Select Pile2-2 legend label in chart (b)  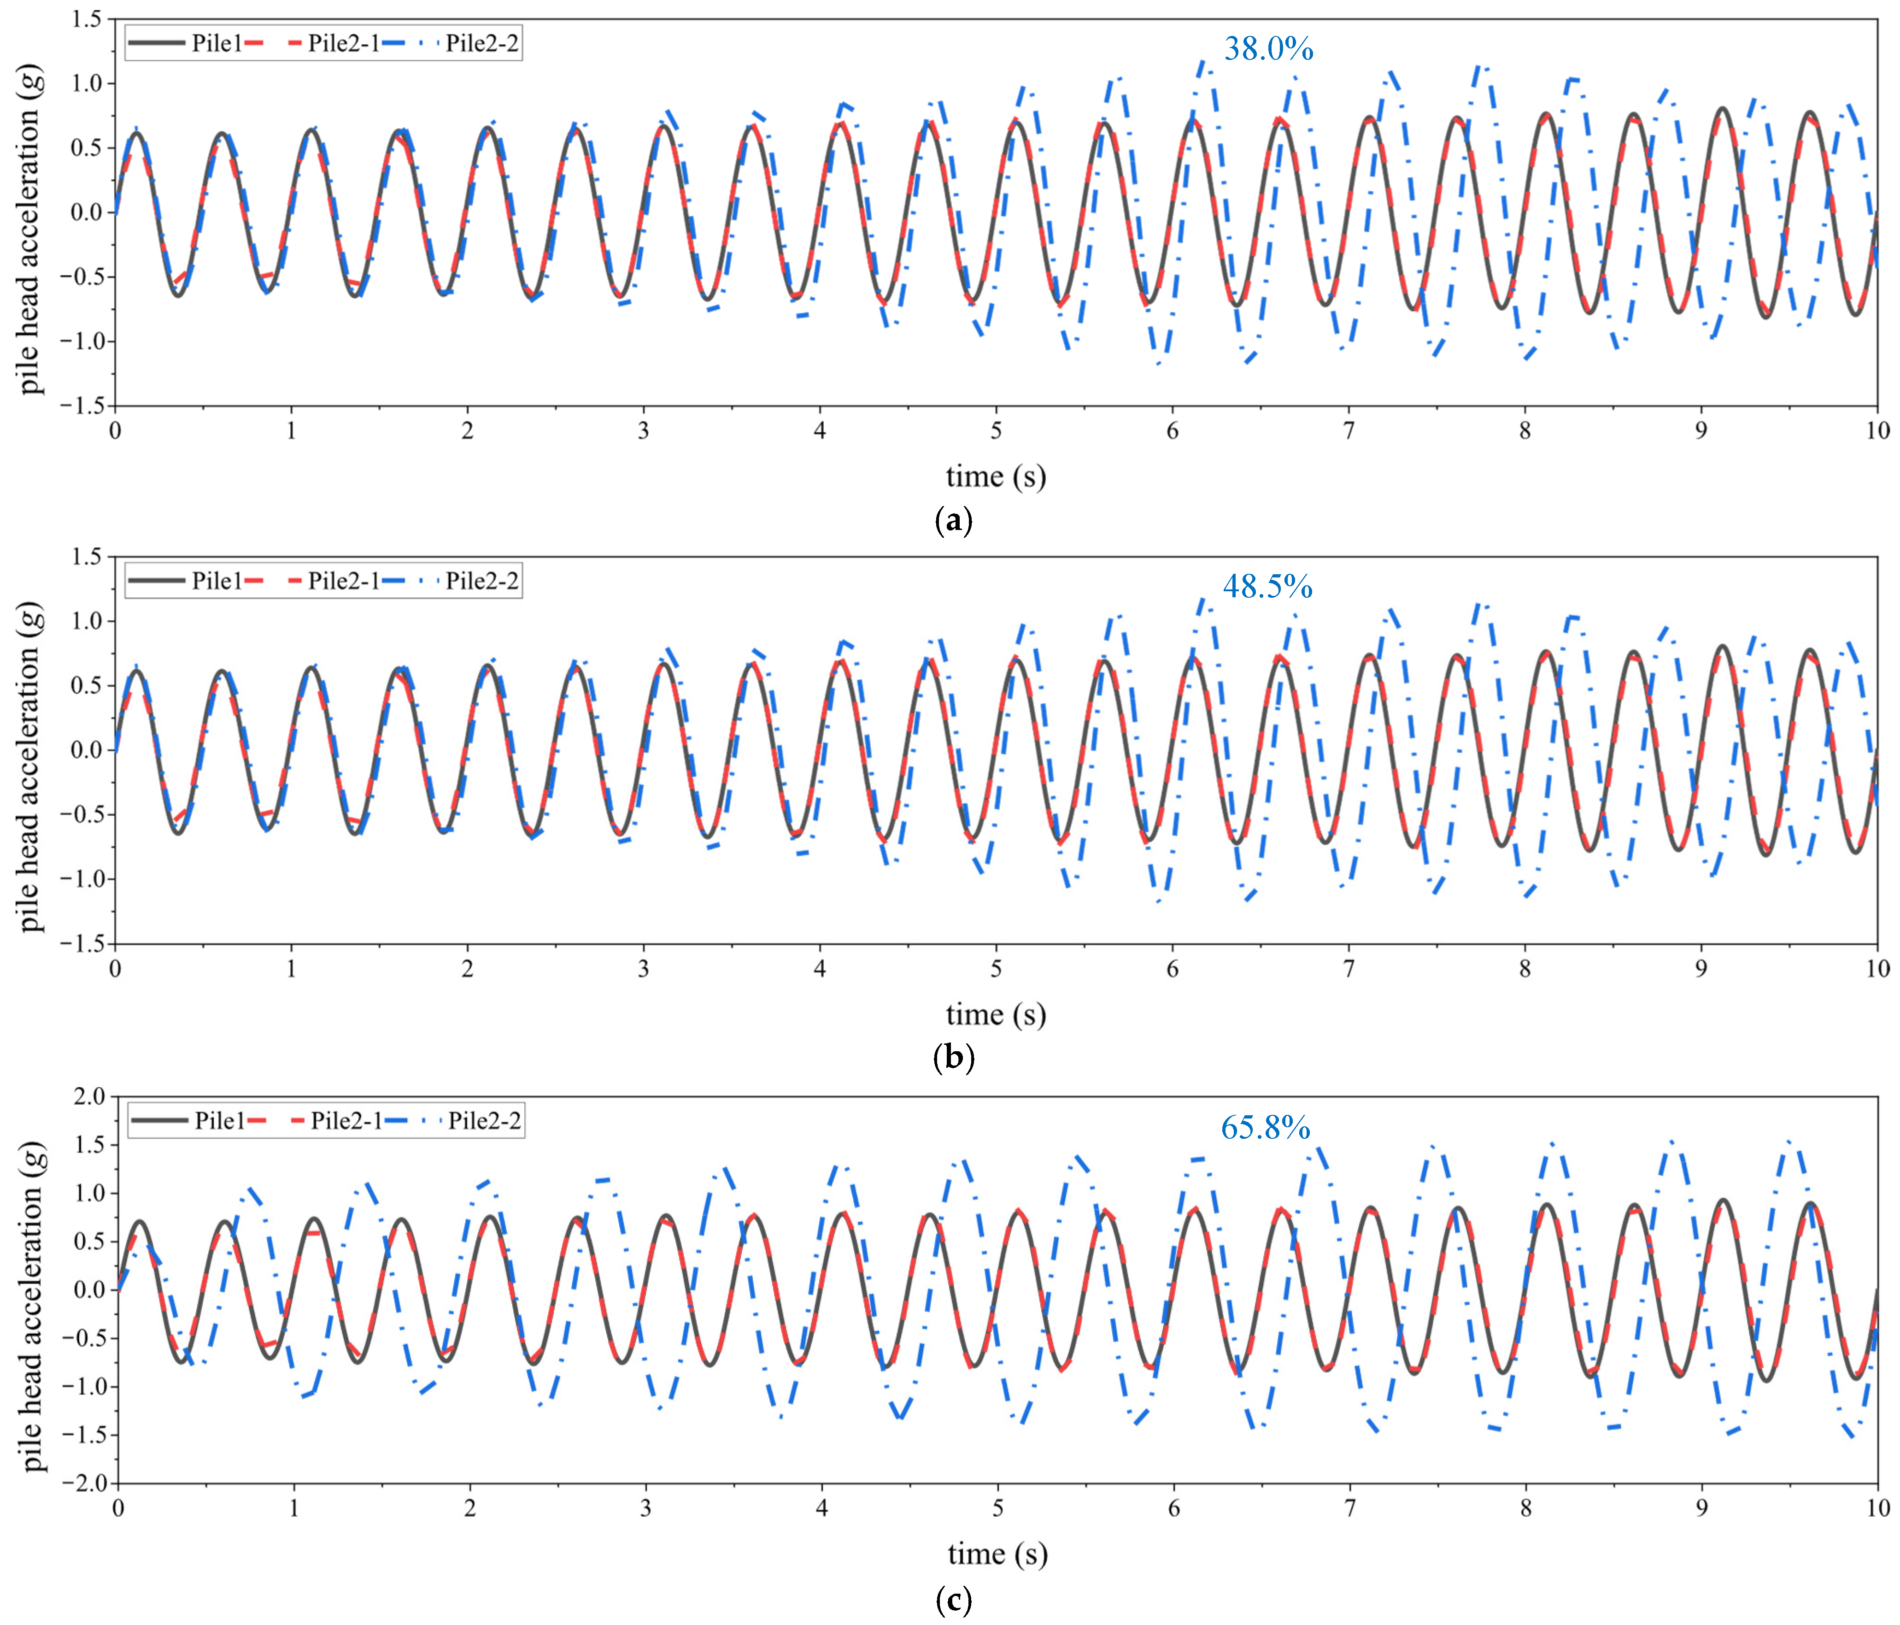point(482,581)
